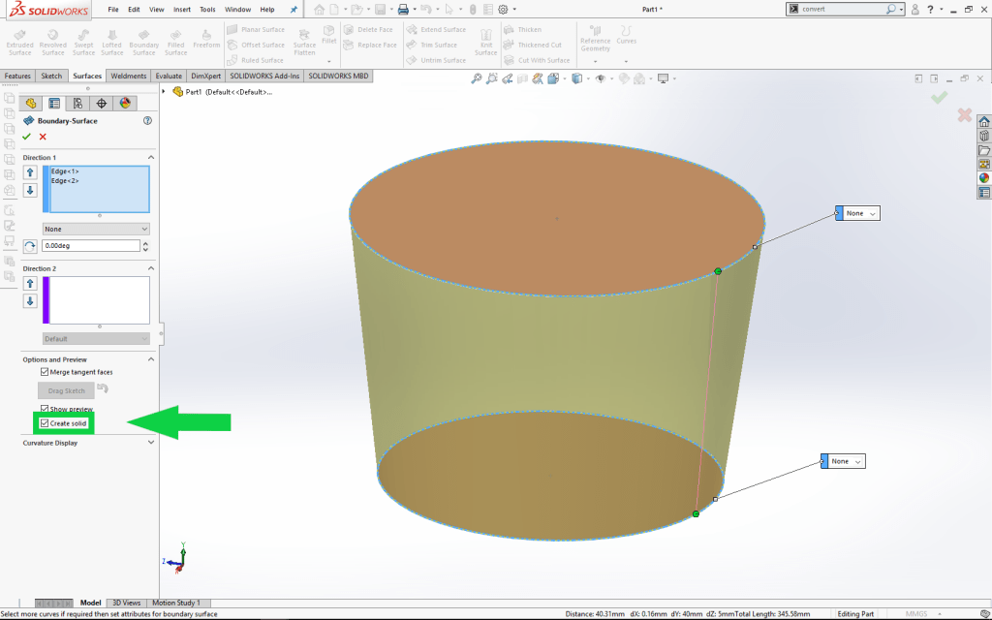992x620 pixels.
Task: Open the Reference Geometry tool
Action: 594,41
